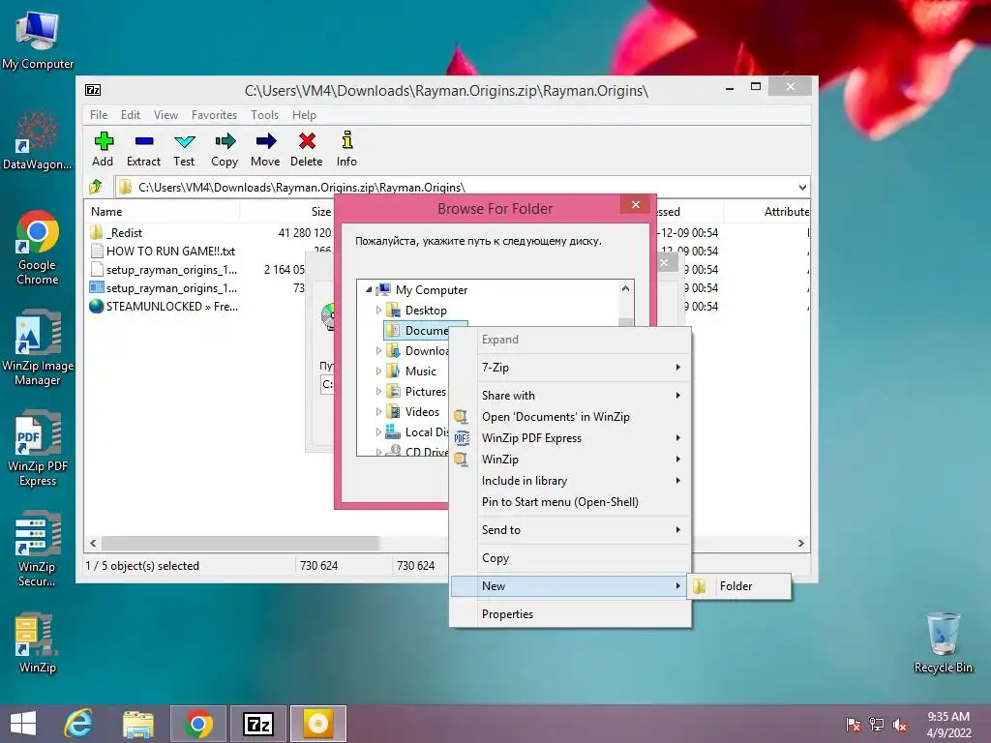This screenshot has width=991, height=743.
Task: Open WinZip PDF Express desktop shortcut
Action: (x=38, y=449)
